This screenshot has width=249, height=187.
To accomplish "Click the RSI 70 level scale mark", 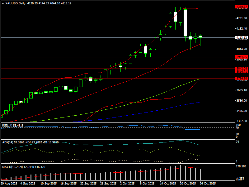I will click(x=237, y=127).
